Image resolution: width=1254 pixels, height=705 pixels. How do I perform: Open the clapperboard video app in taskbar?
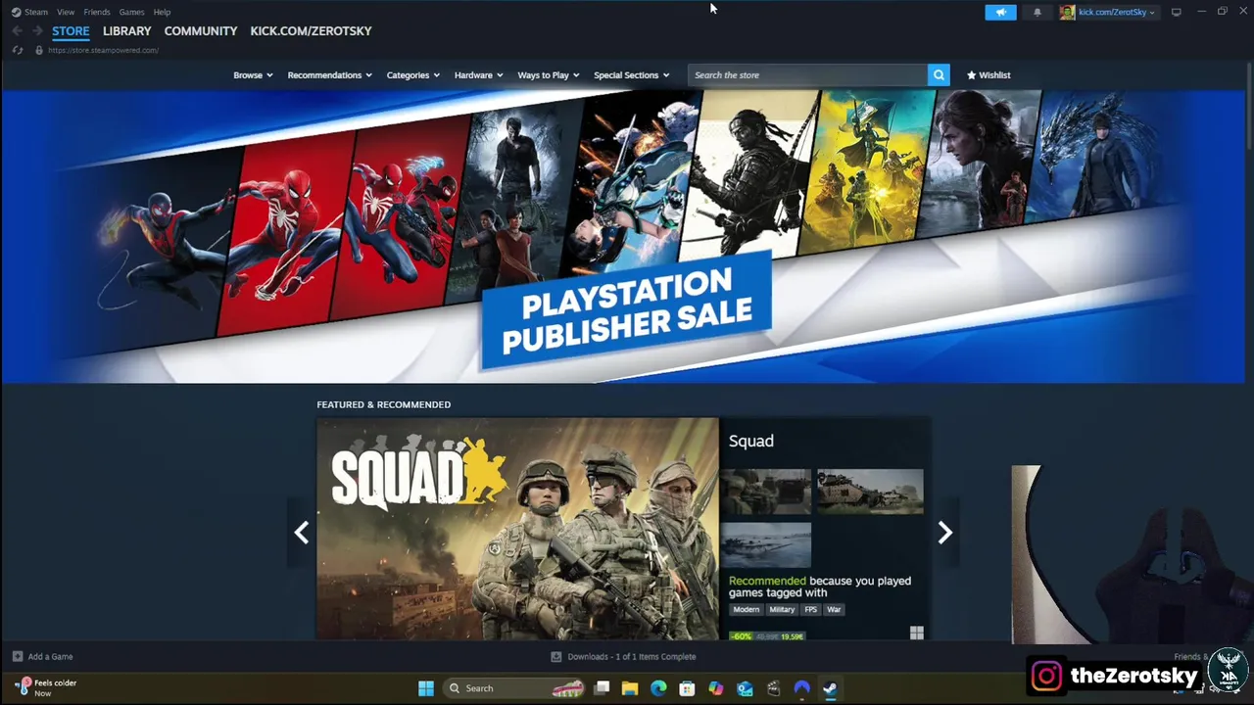773,688
